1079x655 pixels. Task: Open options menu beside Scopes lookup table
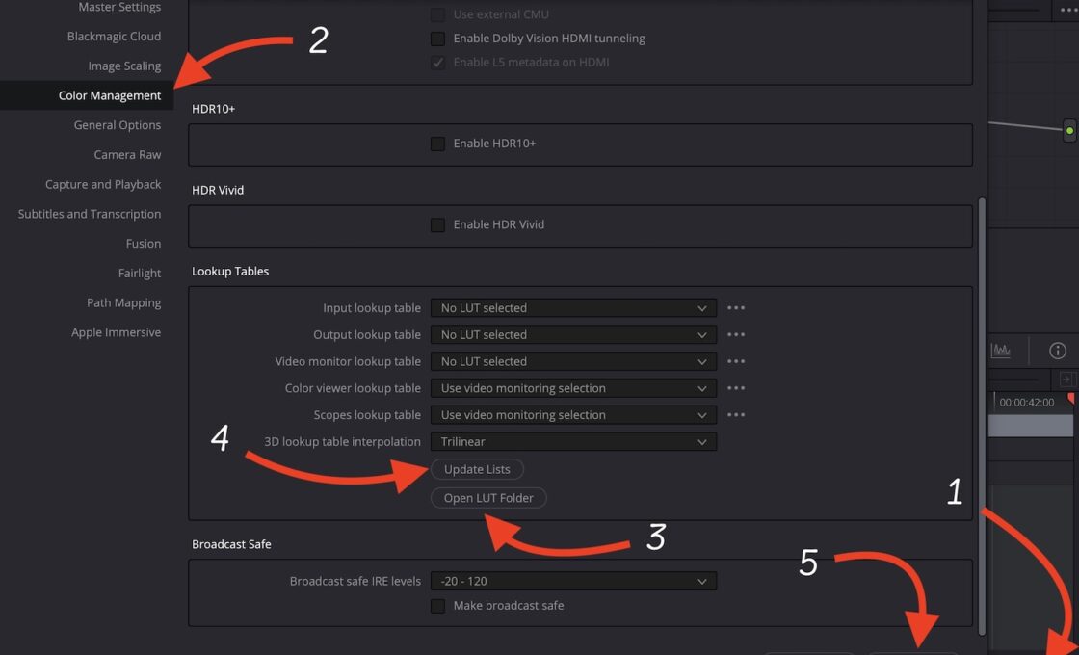click(x=736, y=415)
